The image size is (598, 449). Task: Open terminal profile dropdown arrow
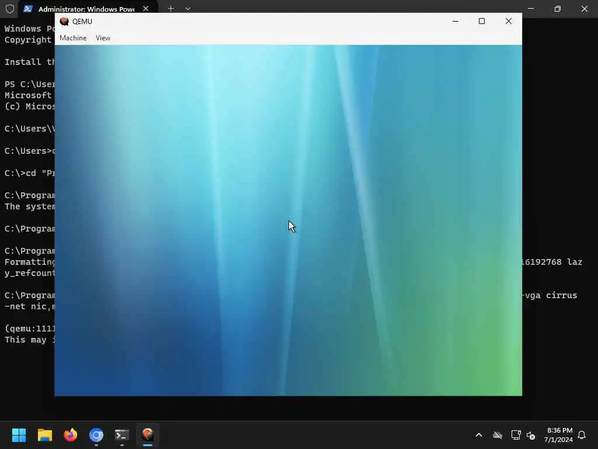pos(187,9)
